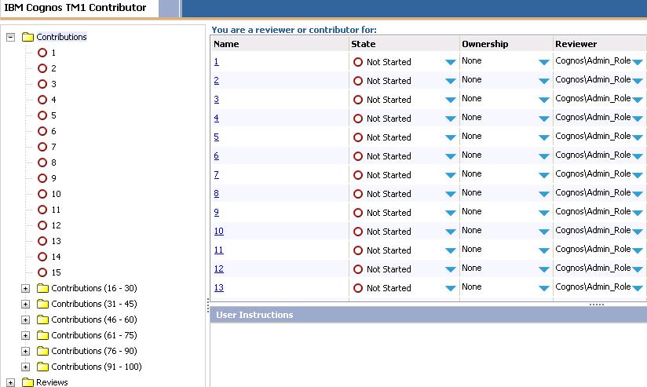The width and height of the screenshot is (647, 387).
Task: Expand Contributions (91 - 100) folder
Action: click(x=26, y=367)
